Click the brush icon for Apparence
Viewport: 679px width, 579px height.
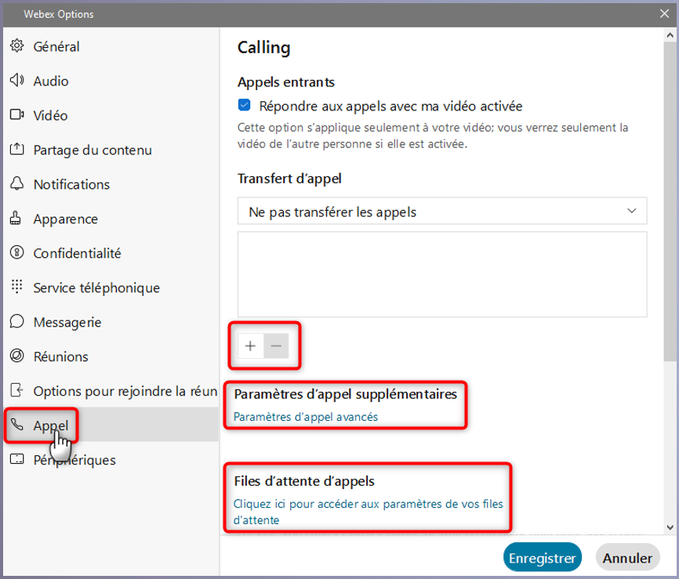click(17, 219)
